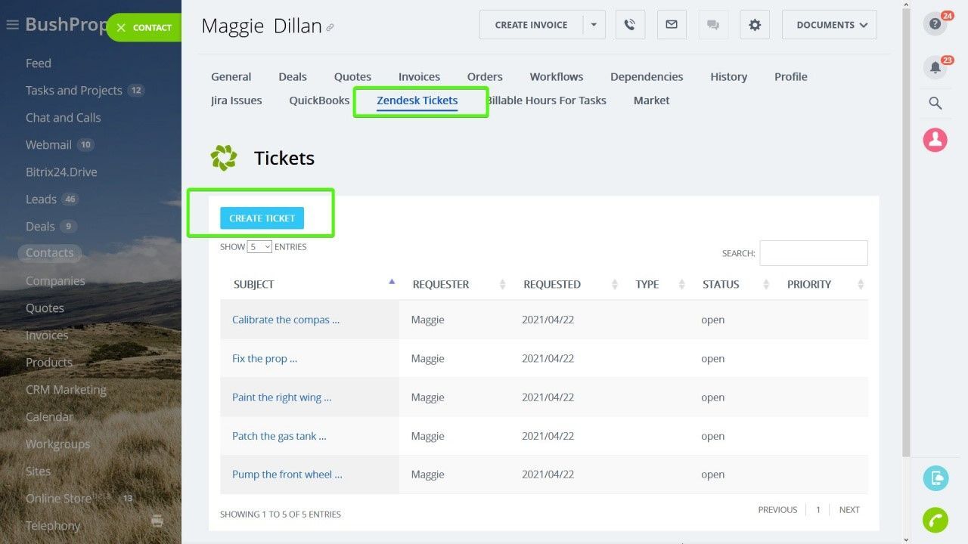The image size is (968, 544).
Task: Open the show entries count dropdown
Action: [x=259, y=247]
